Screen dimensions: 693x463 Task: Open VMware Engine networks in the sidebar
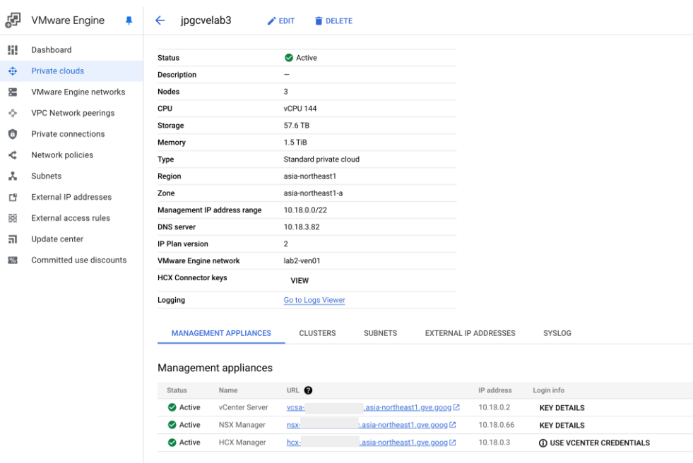point(71,92)
